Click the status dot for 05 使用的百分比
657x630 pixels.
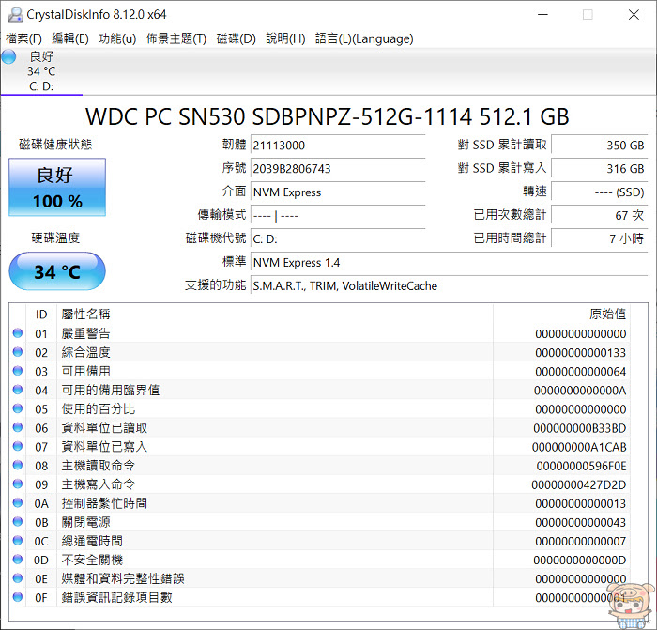tap(18, 408)
